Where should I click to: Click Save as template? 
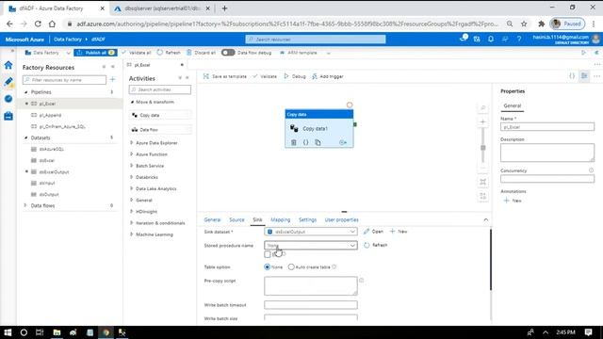(224, 76)
